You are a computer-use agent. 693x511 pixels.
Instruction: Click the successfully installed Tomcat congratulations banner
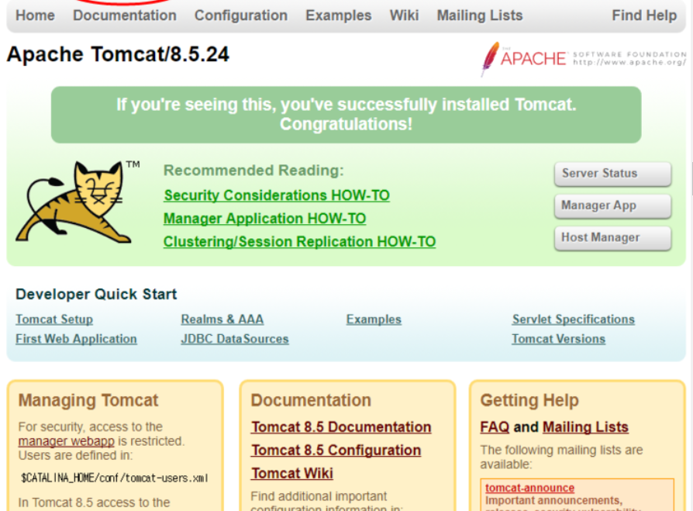click(346, 115)
